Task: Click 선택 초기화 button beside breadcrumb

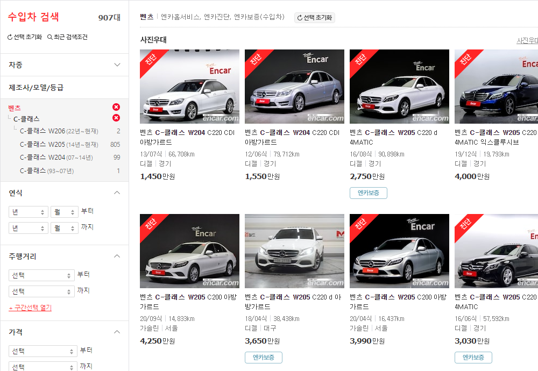Action: click(315, 18)
